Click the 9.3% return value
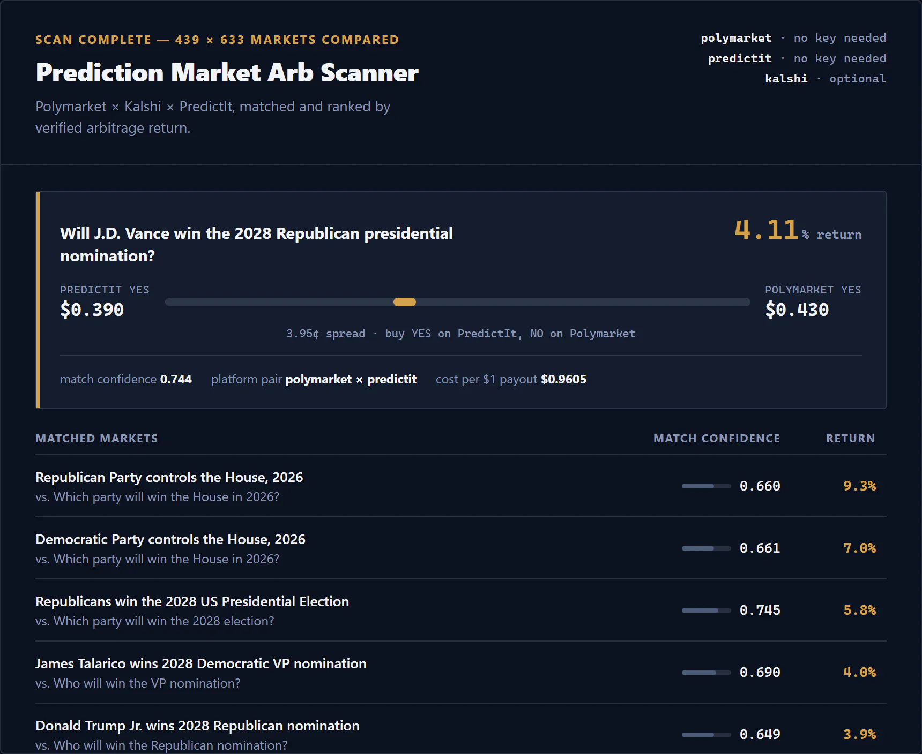Image resolution: width=922 pixels, height=754 pixels. [859, 486]
